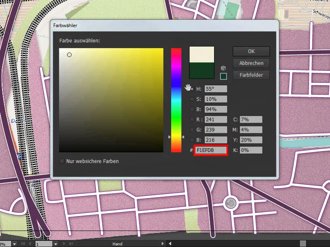
Task: Click the H field showing 55°
Action: pos(216,89)
